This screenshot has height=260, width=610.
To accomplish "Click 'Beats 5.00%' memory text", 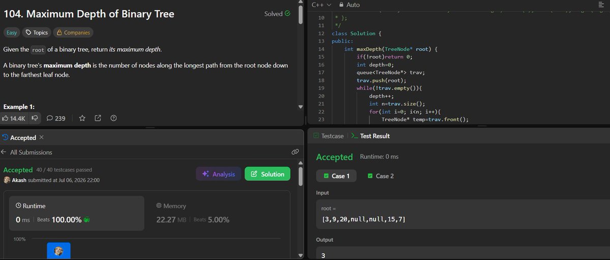I will (211, 220).
